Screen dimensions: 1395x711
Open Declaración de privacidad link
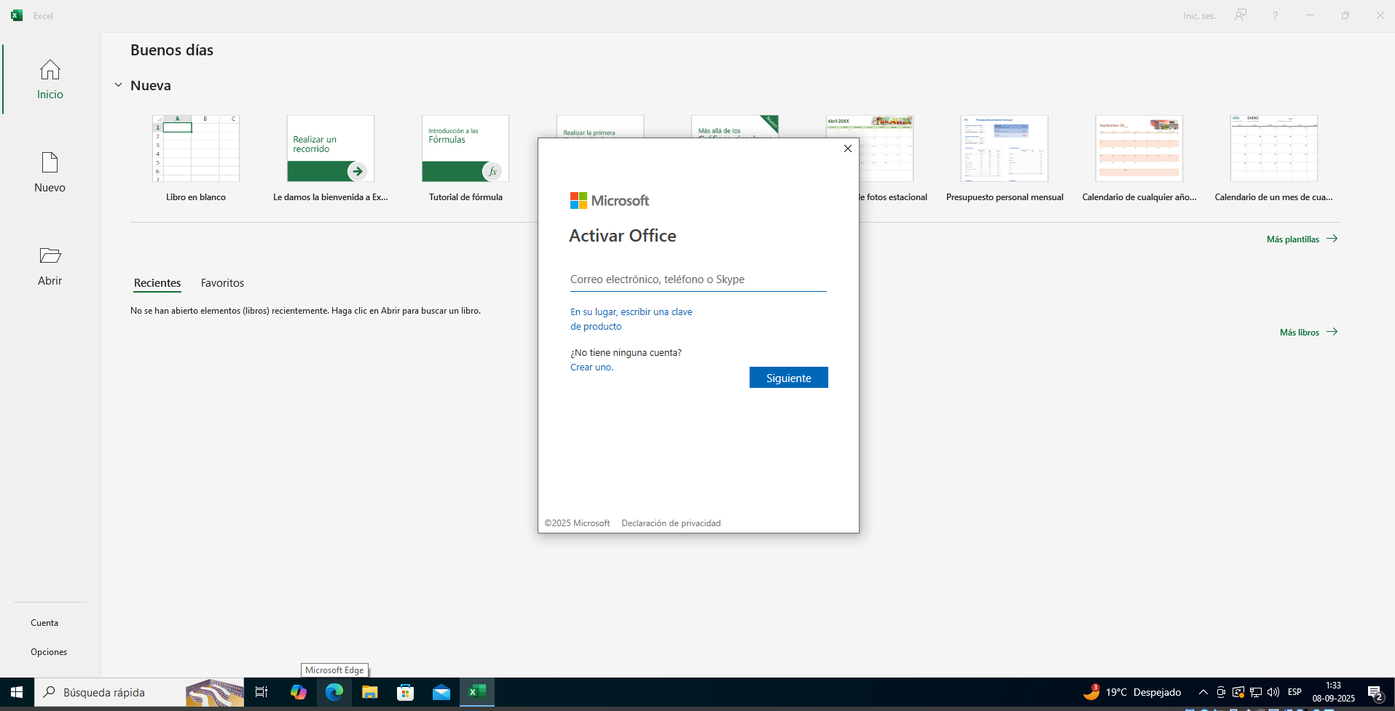[671, 523]
